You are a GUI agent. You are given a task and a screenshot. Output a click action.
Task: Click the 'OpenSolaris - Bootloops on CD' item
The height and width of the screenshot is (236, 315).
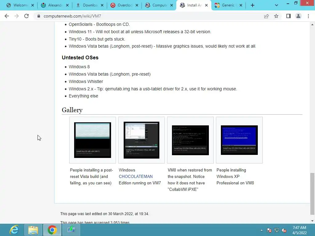99,25
